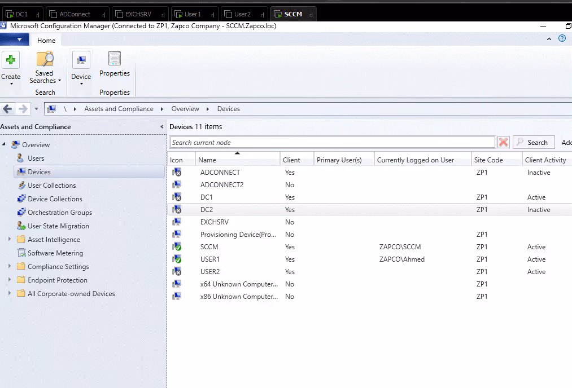Open the navigation history dropdown arrow
This screenshot has width=572, height=388.
[x=37, y=109]
